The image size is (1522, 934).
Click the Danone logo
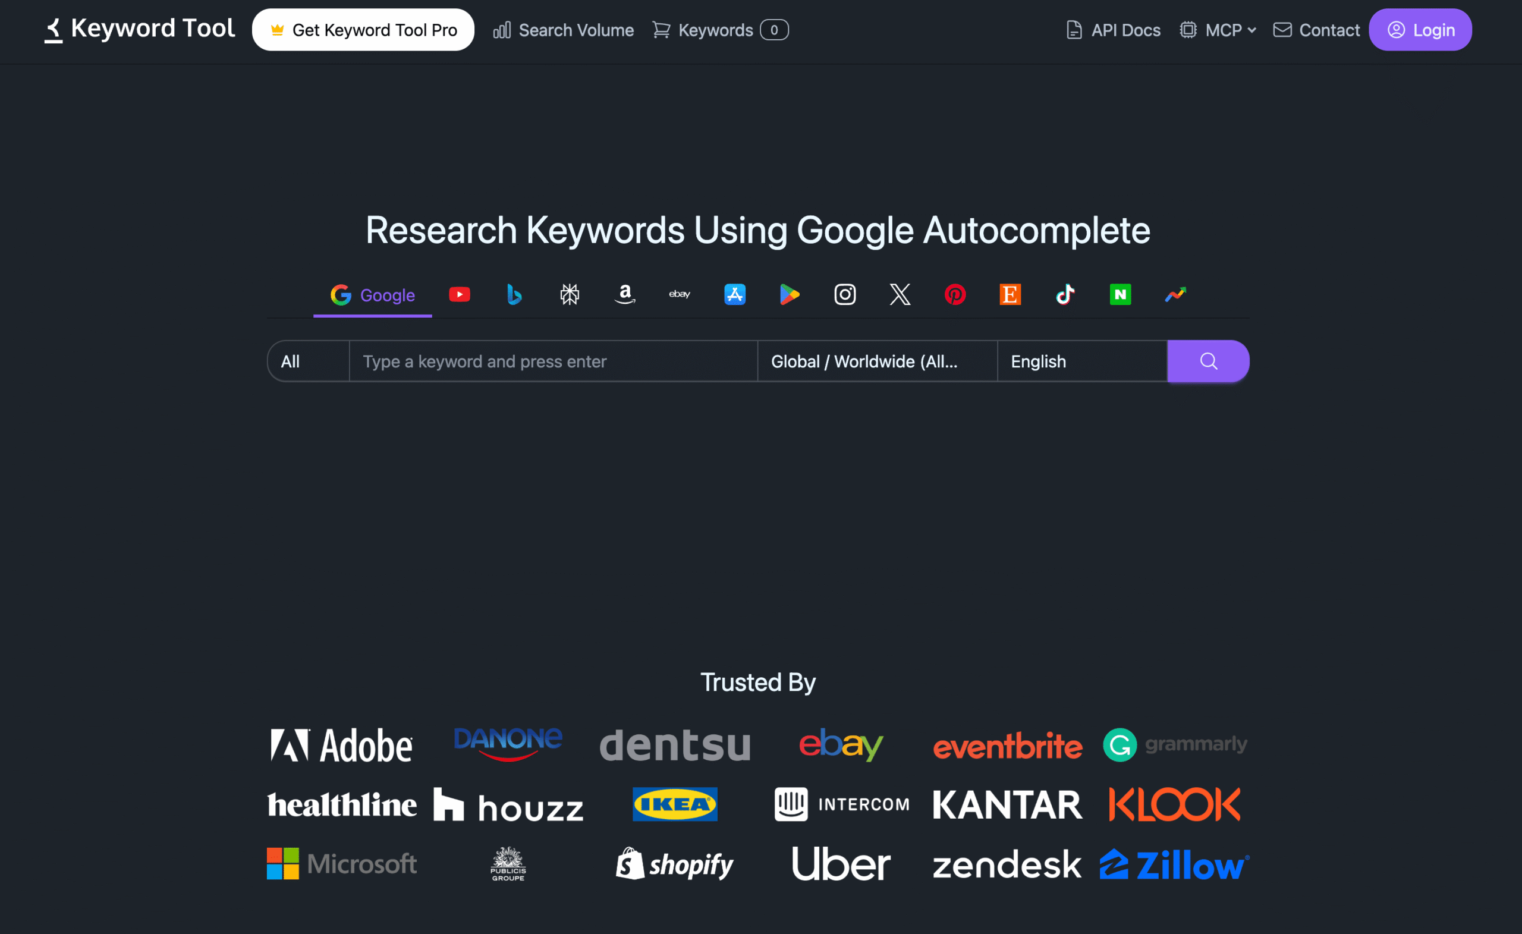(x=508, y=744)
